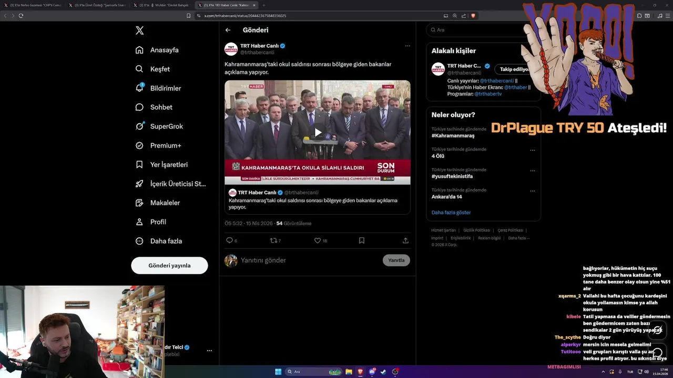Image resolution: width=673 pixels, height=378 pixels.
Task: Open the post's three-dot options menu
Action: coord(407,46)
